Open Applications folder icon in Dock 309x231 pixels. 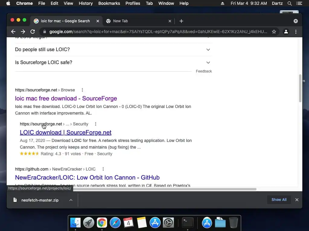[x=207, y=223]
